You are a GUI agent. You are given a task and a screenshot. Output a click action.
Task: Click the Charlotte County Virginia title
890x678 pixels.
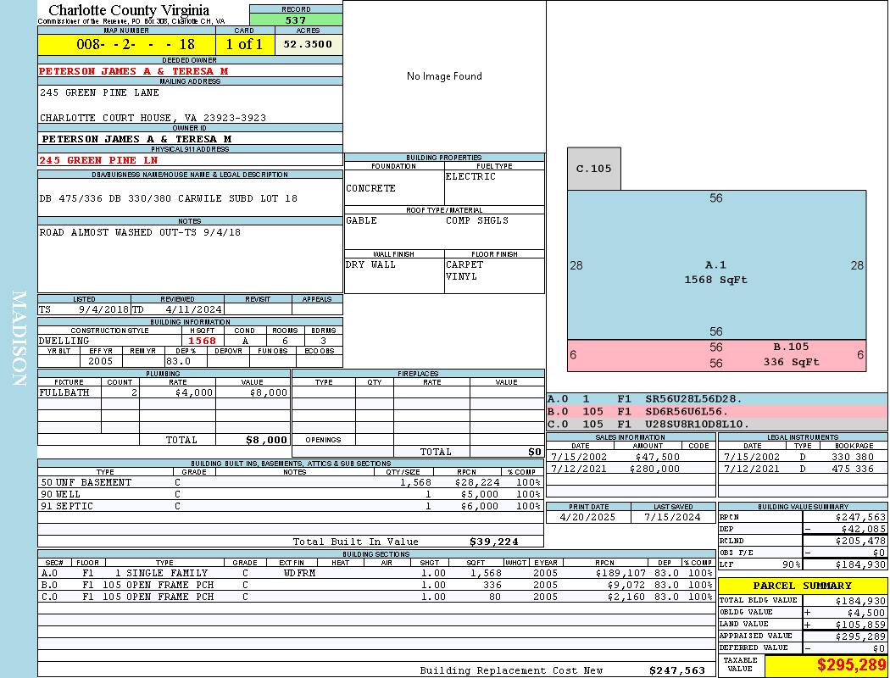pyautogui.click(x=129, y=10)
